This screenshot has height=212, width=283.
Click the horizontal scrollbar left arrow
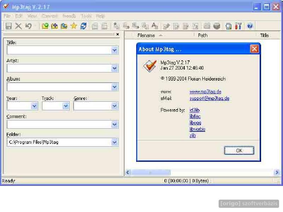[128, 172]
